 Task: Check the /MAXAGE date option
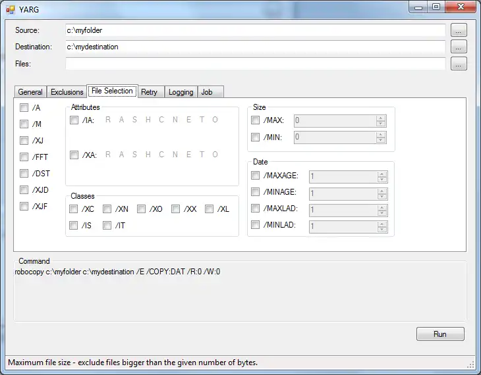click(x=255, y=175)
